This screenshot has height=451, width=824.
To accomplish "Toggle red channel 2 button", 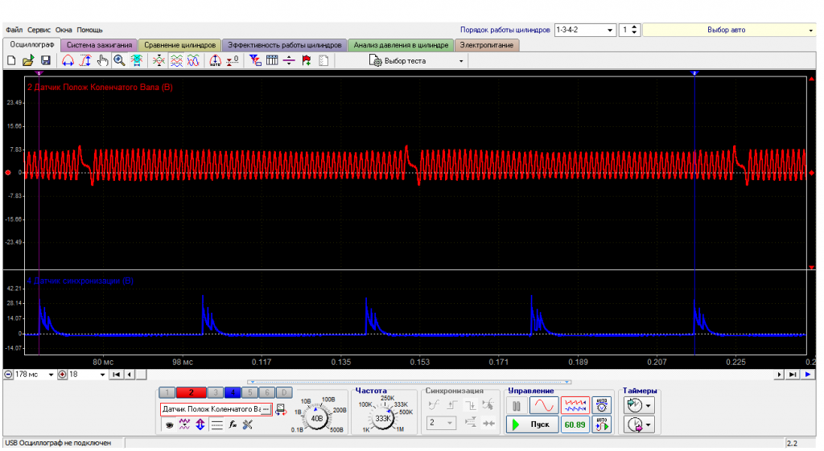I will click(192, 392).
